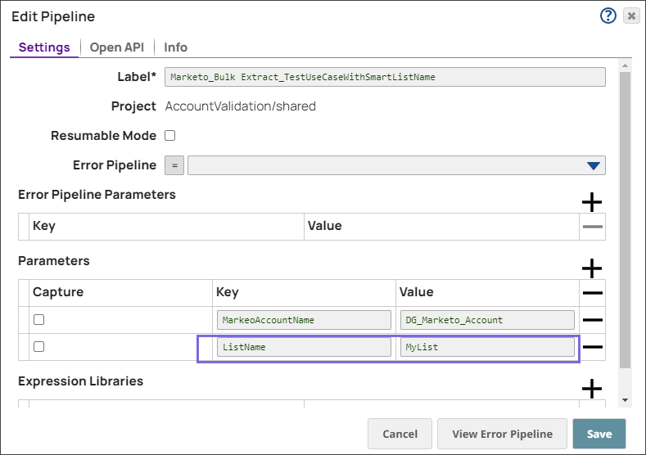646x455 pixels.
Task: Click minus icon in Parameters header row
Action: pos(593,293)
